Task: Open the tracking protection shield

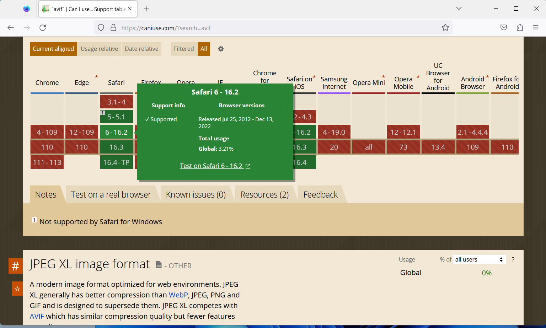Action: point(101,27)
